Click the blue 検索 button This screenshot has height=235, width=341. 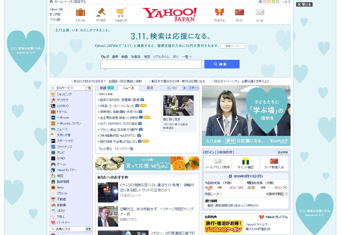[222, 64]
